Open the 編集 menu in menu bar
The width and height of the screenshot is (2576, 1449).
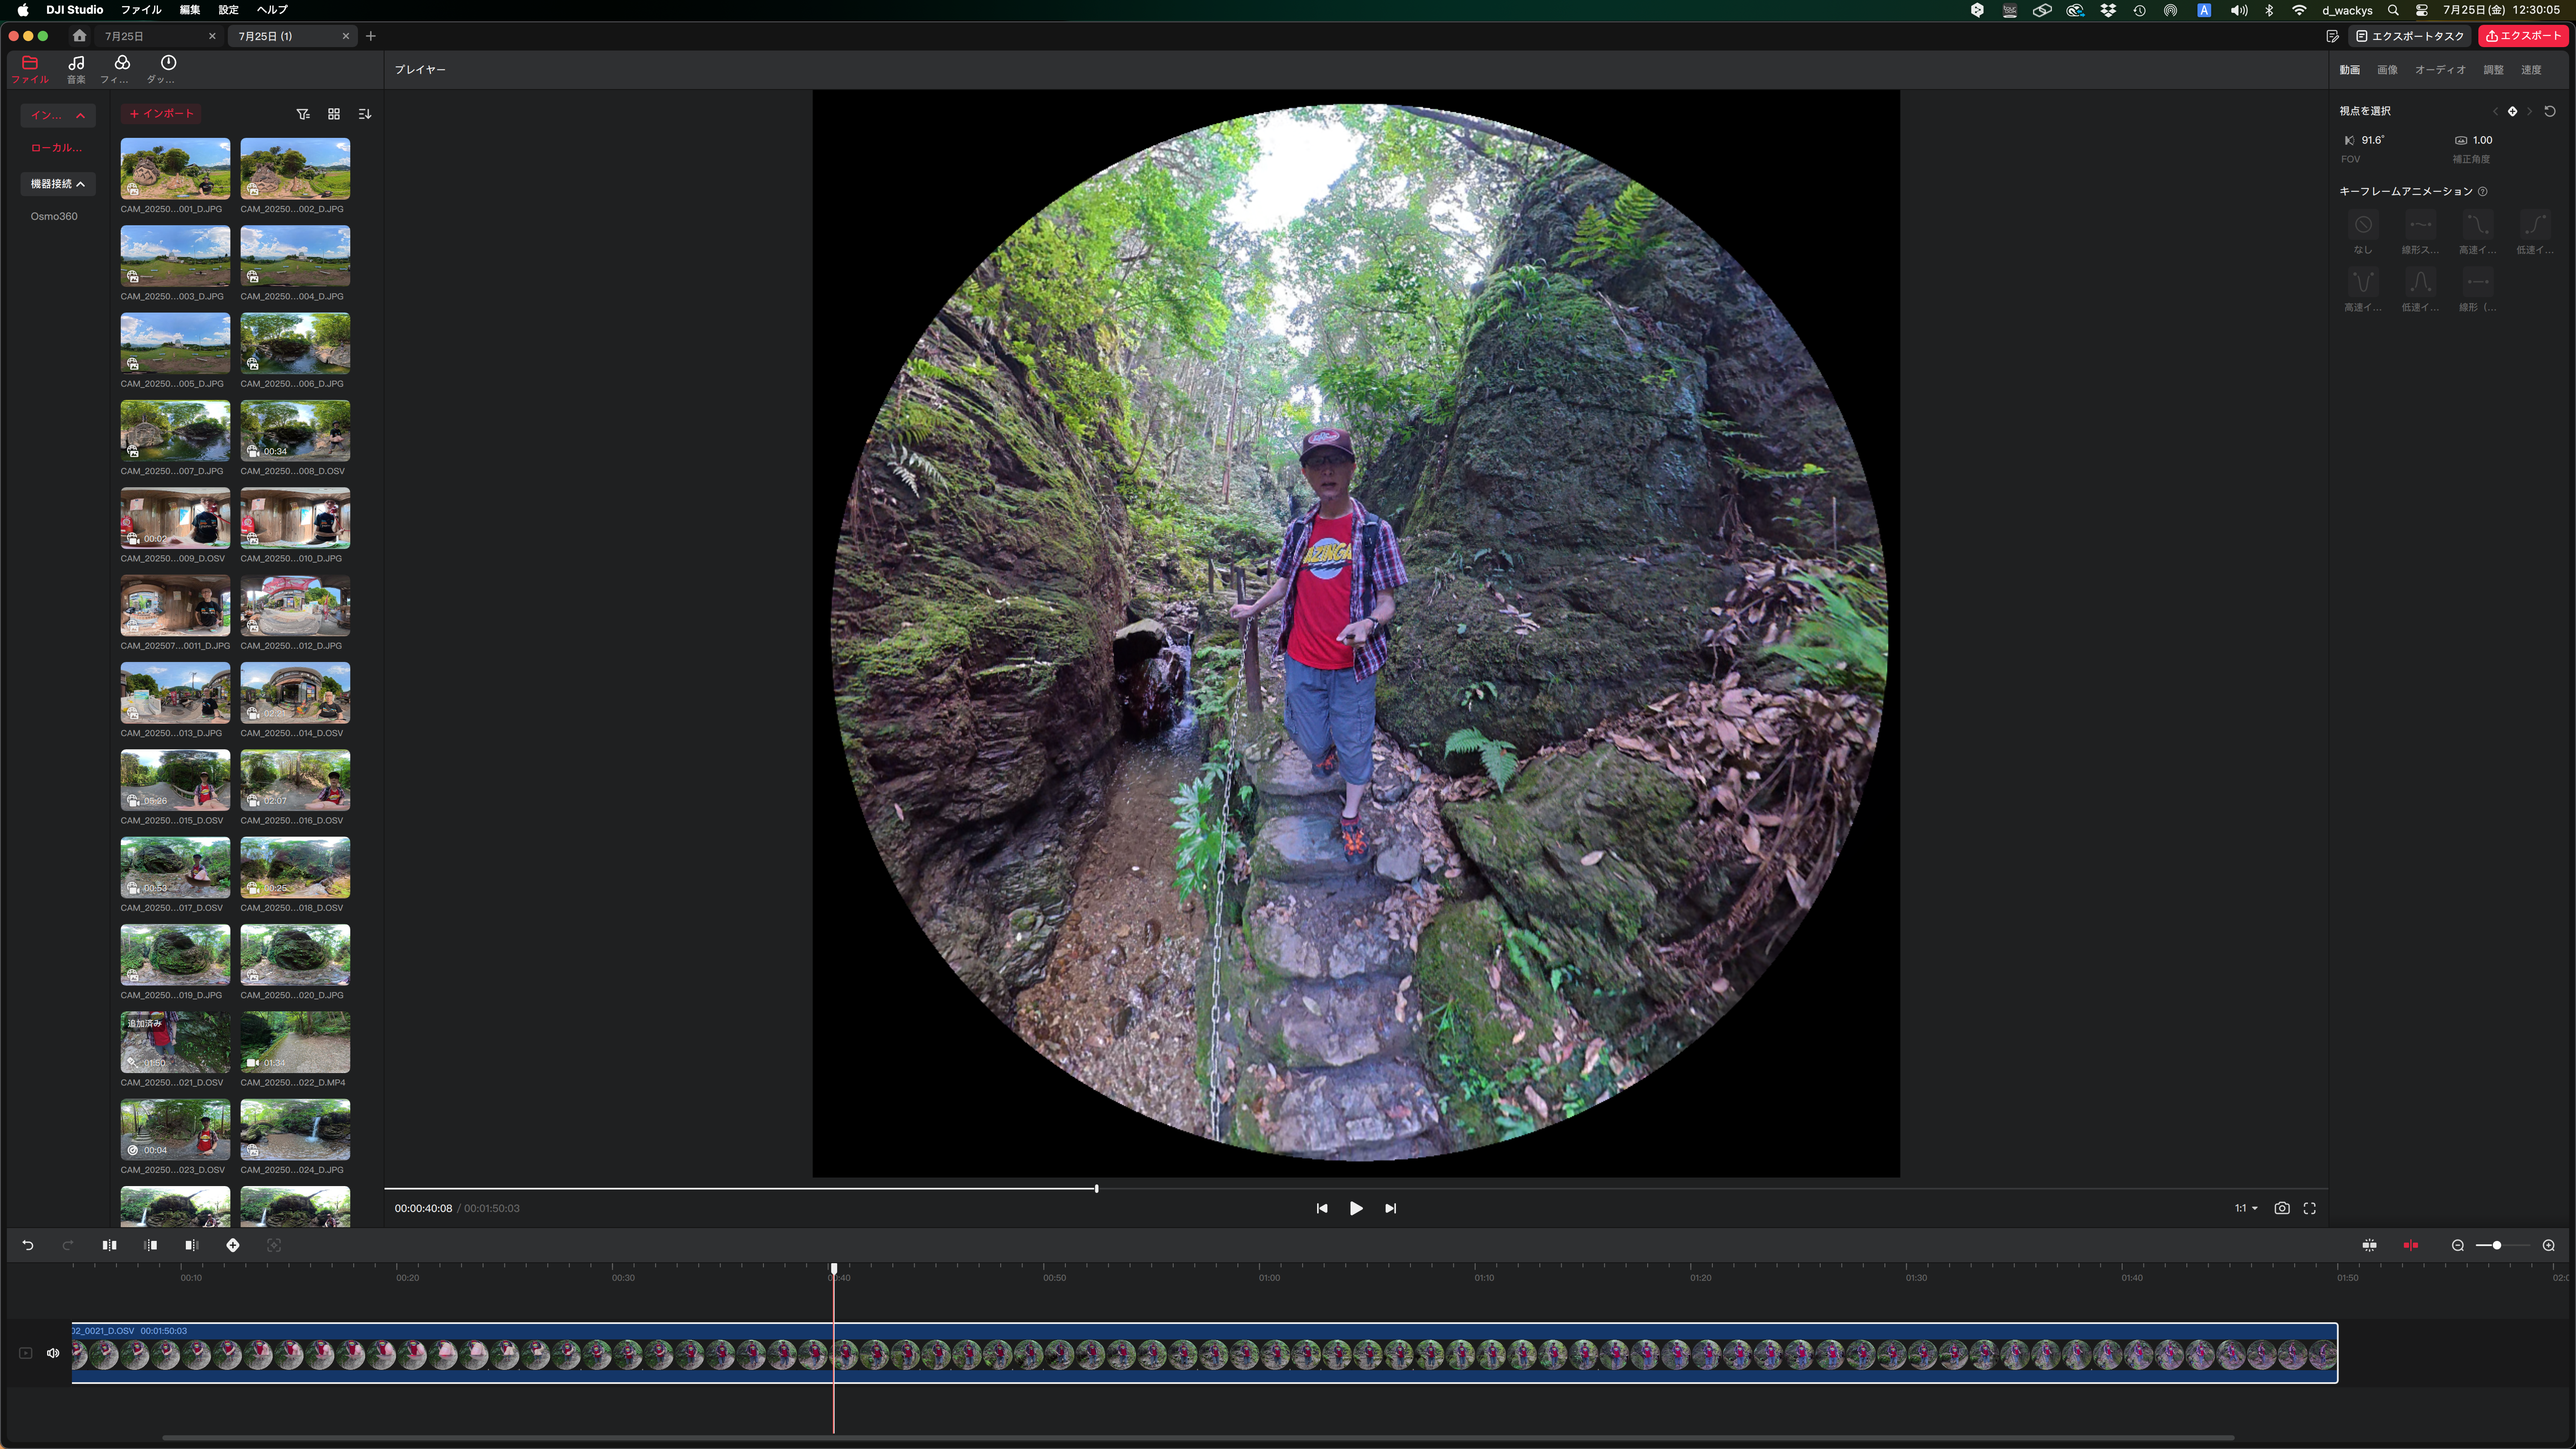[190, 10]
